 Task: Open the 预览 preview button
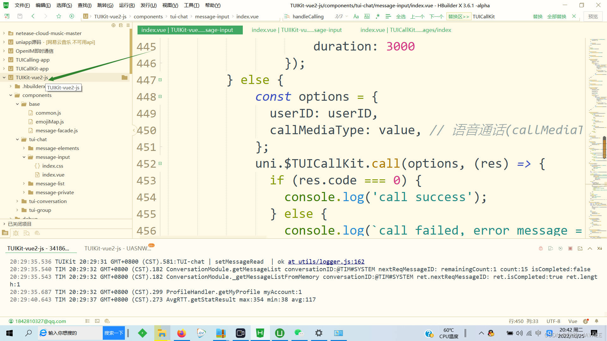593,16
